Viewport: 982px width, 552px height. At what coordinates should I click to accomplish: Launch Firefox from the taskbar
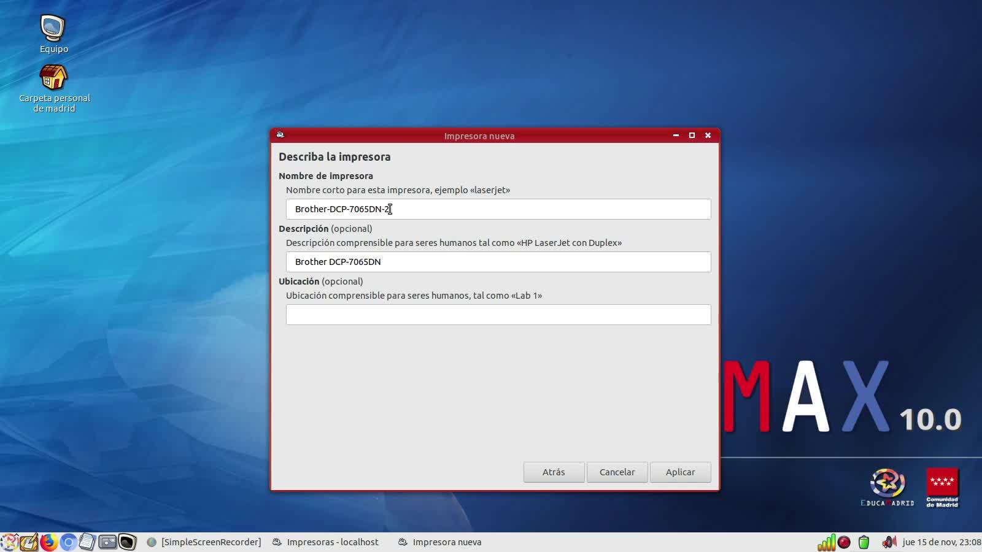pyautogui.click(x=48, y=542)
